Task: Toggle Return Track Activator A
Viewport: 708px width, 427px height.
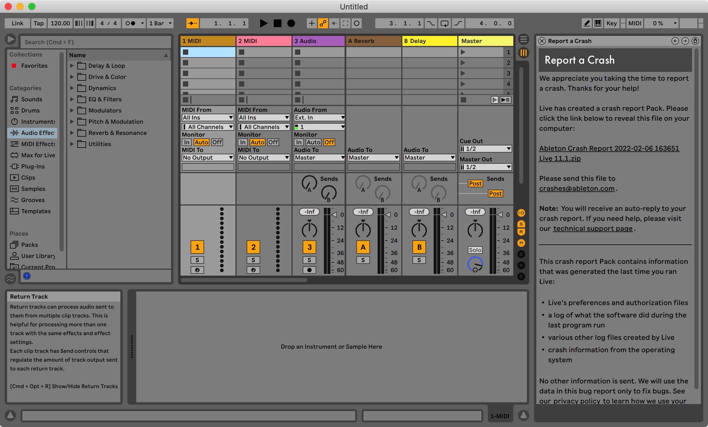Action: click(x=363, y=247)
